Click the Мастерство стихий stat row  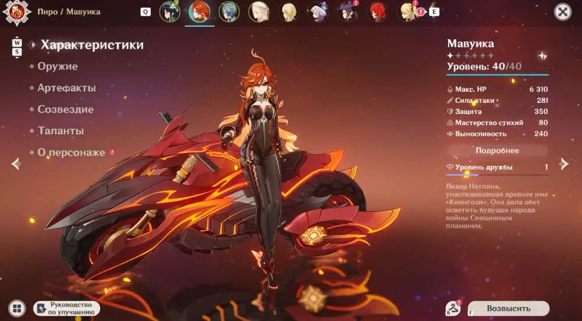pos(498,122)
